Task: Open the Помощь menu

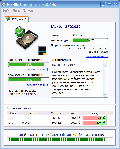Action: (28, 10)
